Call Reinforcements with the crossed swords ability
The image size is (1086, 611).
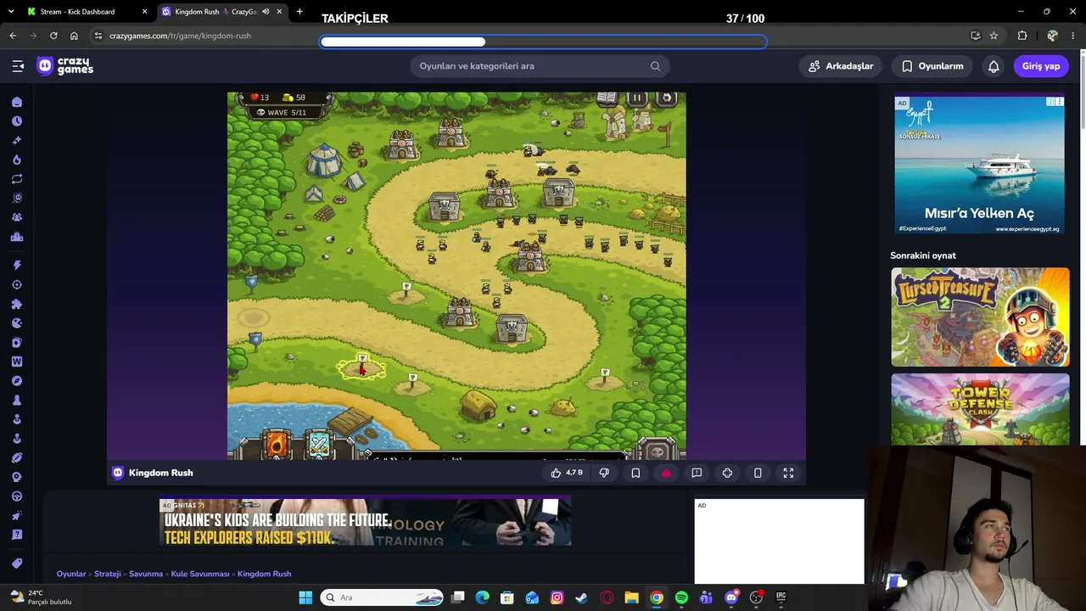tap(319, 445)
